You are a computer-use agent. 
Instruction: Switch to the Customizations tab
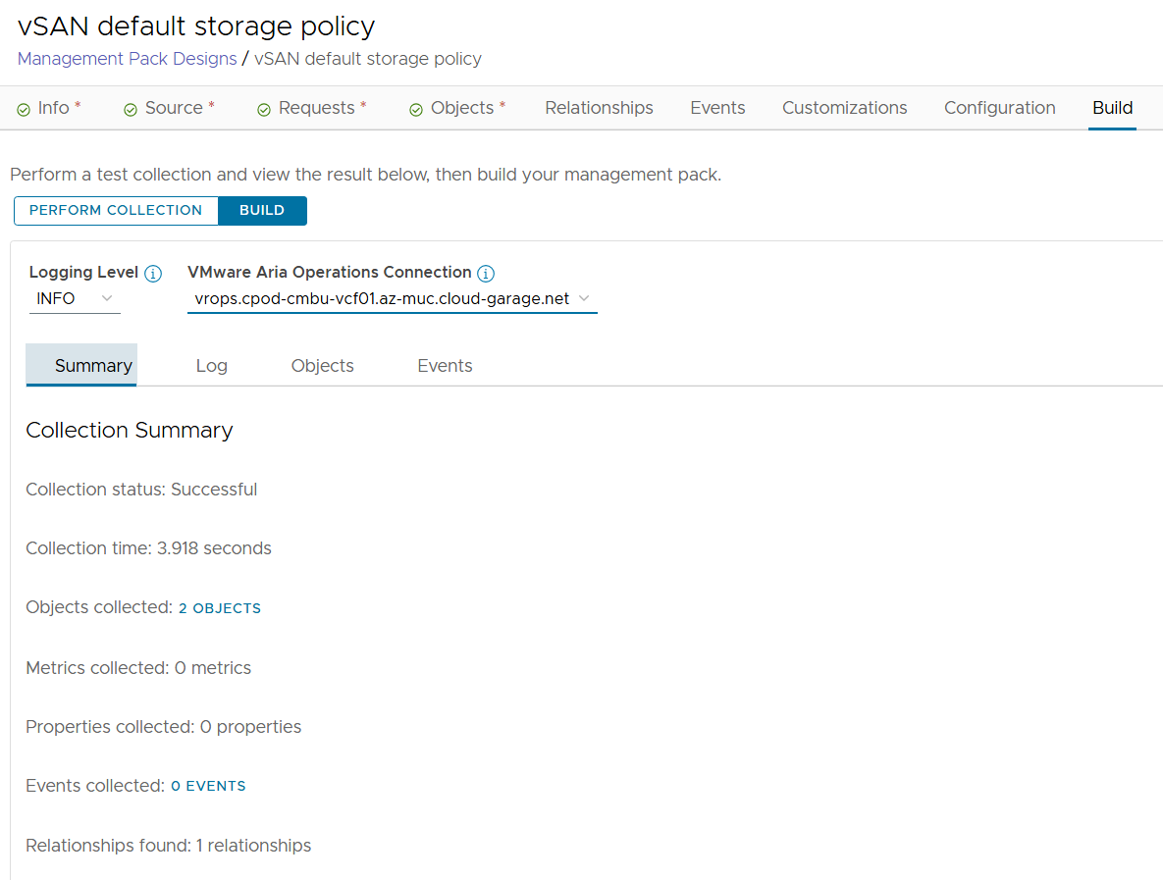(x=844, y=108)
